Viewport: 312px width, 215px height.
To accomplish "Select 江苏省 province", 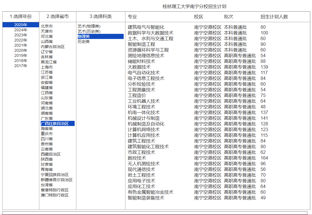I will coord(47,72).
